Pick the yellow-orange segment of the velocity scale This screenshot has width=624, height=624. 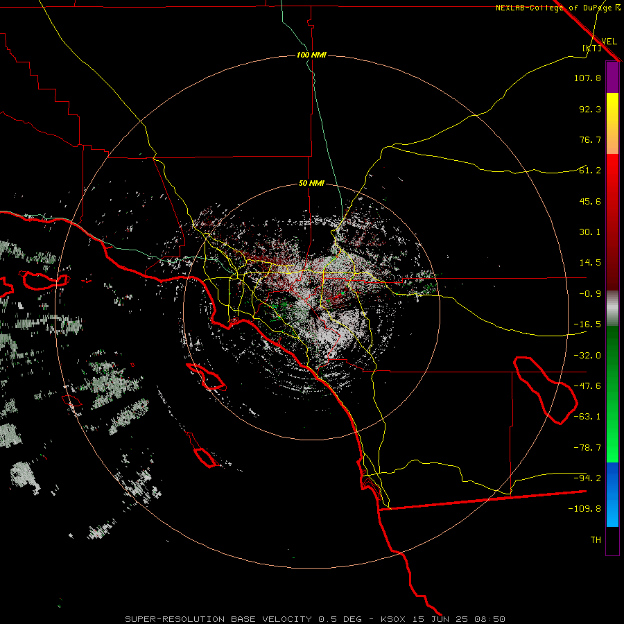[612, 123]
